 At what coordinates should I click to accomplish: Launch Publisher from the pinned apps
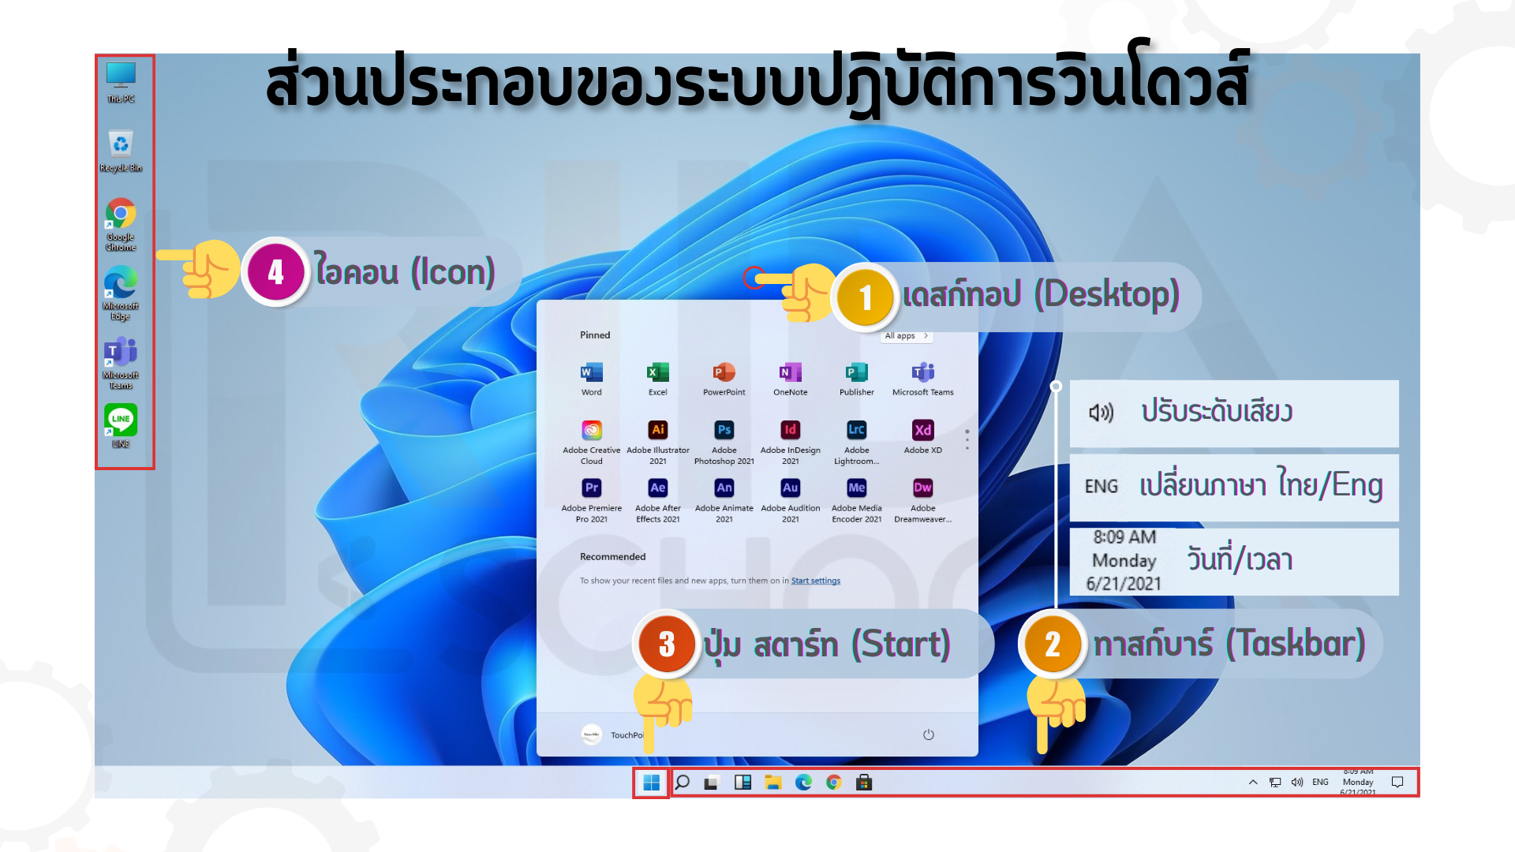click(857, 379)
